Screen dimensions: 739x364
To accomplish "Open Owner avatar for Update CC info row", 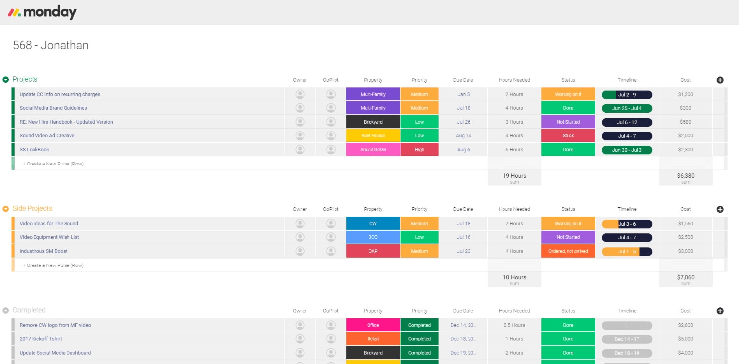I will tap(300, 94).
